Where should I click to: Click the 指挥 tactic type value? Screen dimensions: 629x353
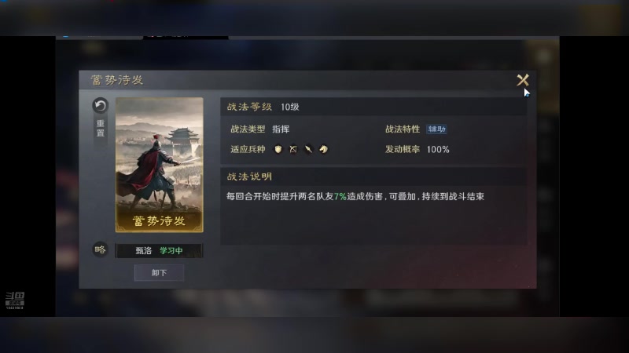(x=281, y=129)
